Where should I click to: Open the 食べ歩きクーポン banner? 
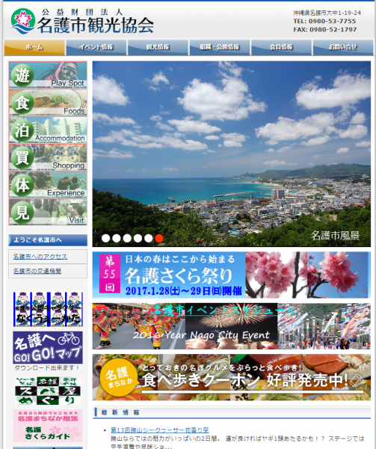231,377
